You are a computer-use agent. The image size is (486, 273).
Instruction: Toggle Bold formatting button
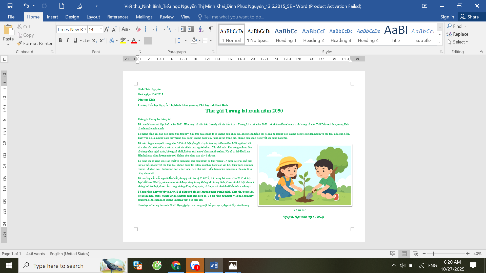click(60, 40)
